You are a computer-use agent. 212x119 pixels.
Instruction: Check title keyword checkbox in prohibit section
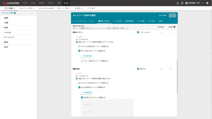(79, 83)
